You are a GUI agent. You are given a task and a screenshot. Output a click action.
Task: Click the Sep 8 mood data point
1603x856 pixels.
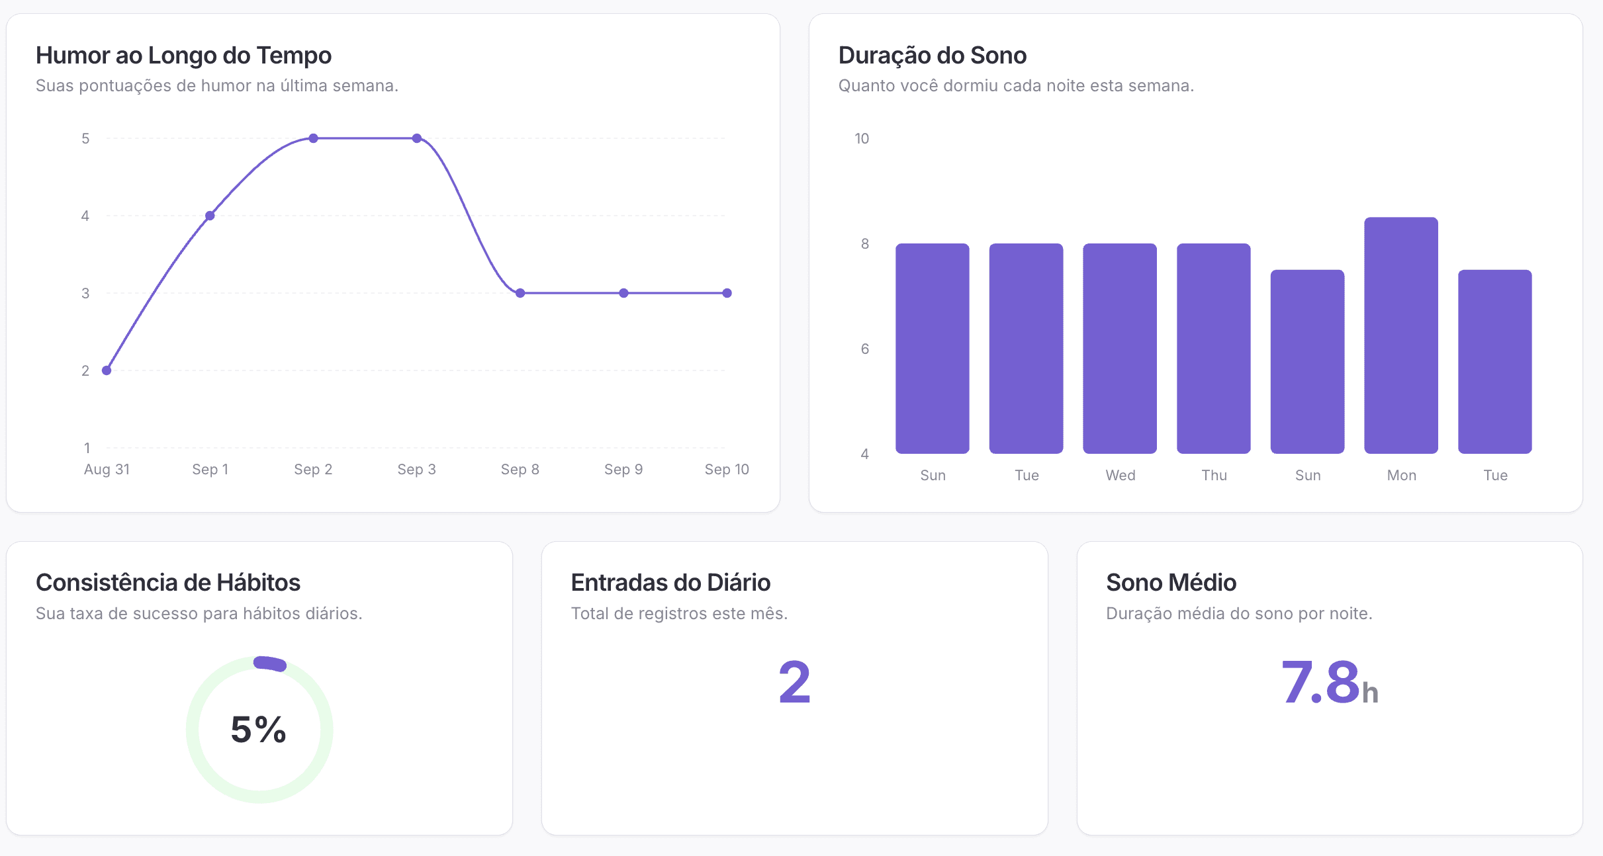click(520, 293)
